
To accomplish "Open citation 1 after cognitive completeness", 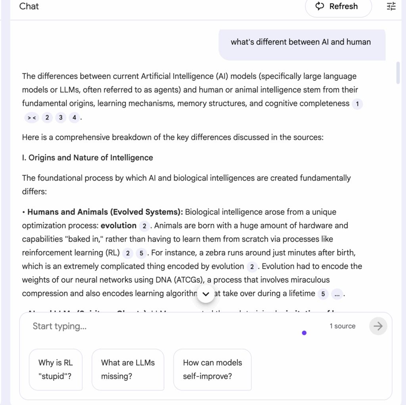I will pyautogui.click(x=356, y=104).
